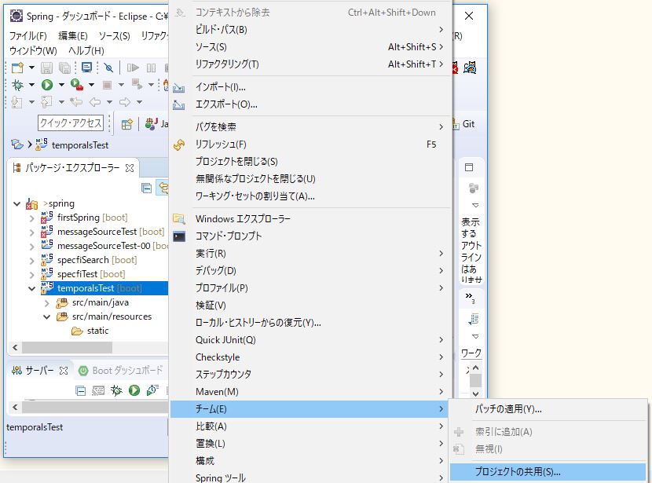
Task: Click the Refresh icon in context menu
Action: click(x=179, y=145)
